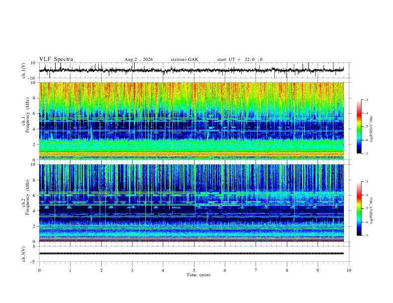Click the ch.2 spectrogram at 4 kHz

tap(192, 211)
